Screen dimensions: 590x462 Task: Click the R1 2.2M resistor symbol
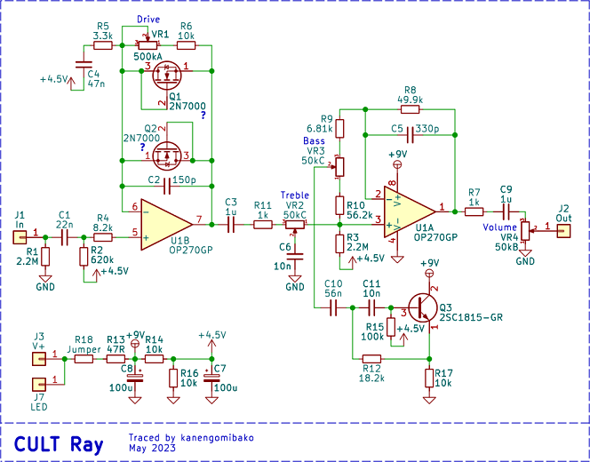pos(45,257)
